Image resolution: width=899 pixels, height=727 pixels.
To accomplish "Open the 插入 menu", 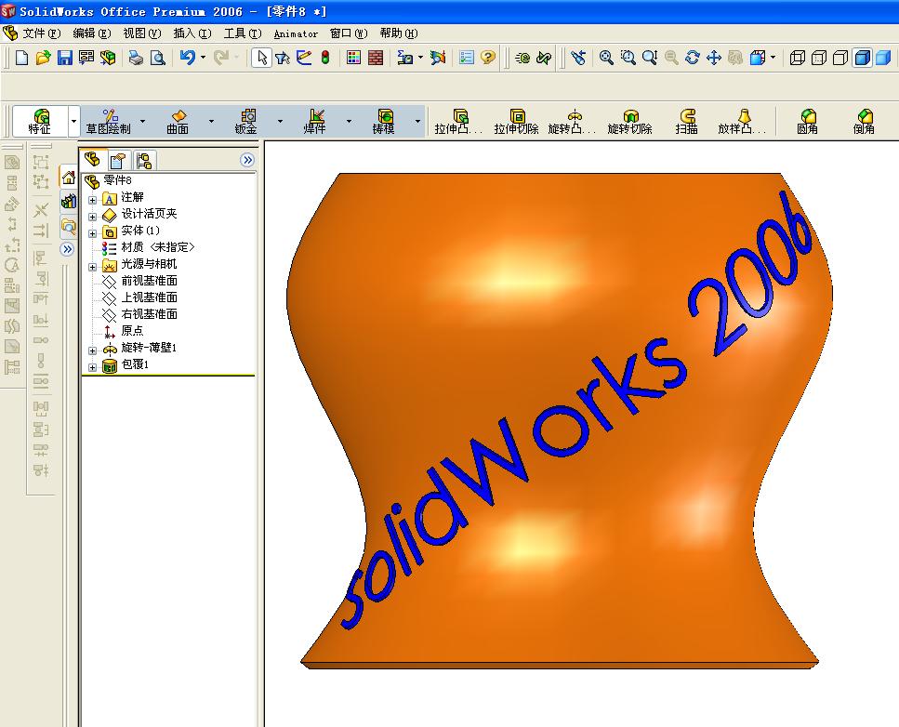I will pos(192,33).
